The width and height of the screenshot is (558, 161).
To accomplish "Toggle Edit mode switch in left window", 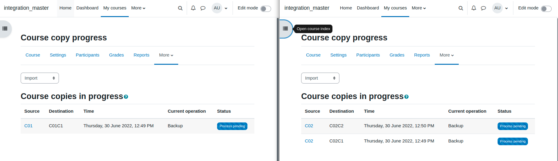I will (x=266, y=9).
